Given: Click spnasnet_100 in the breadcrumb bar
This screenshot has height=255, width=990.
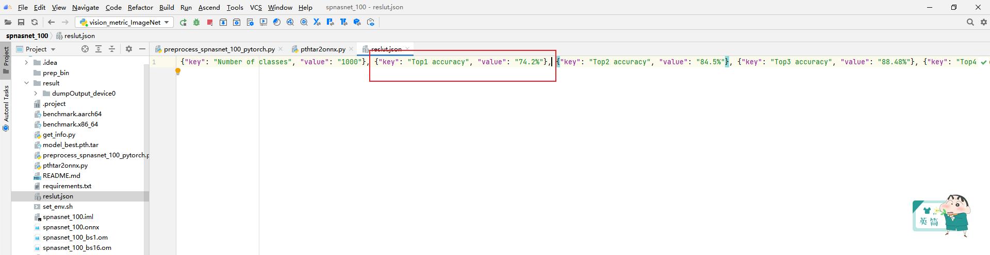Looking at the screenshot, I should pyautogui.click(x=27, y=35).
